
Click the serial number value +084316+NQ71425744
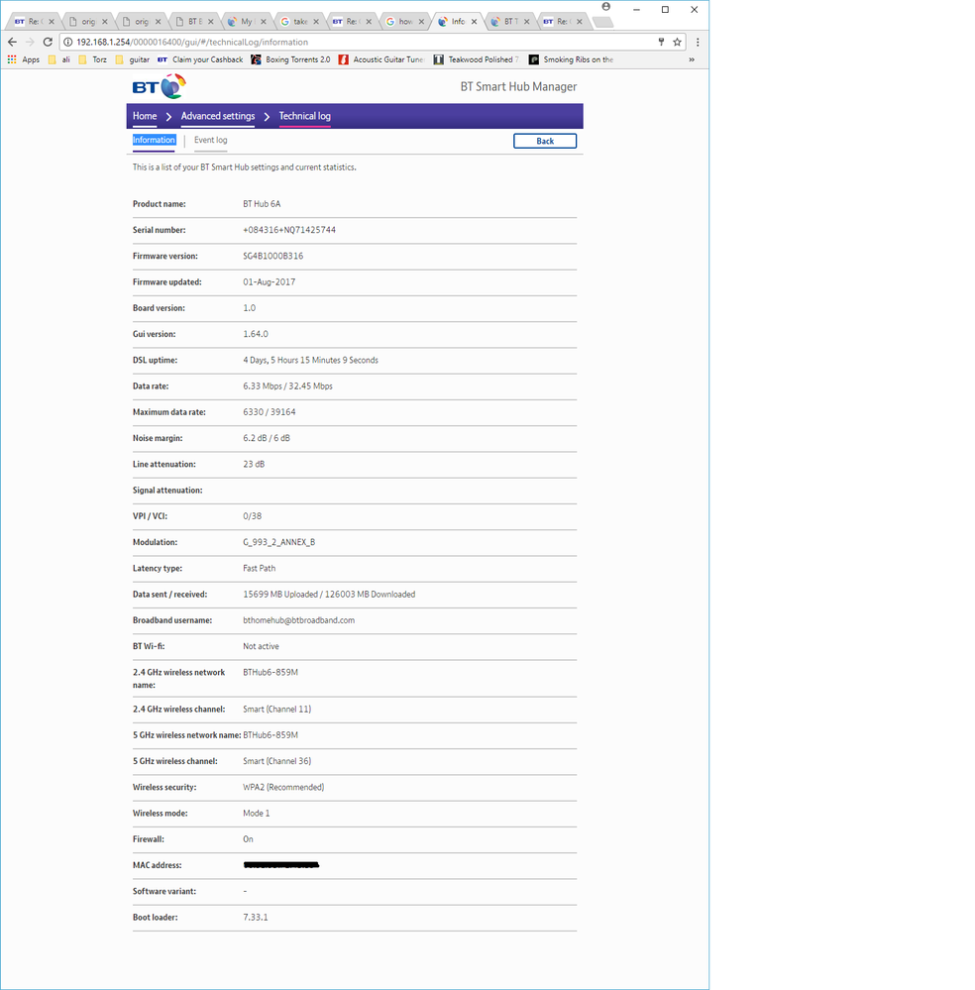[289, 230]
